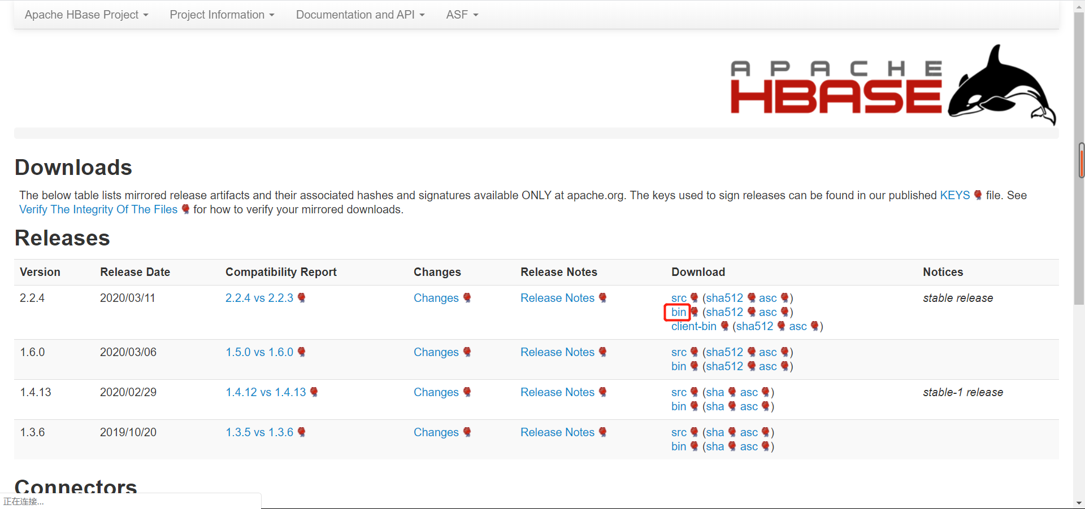The width and height of the screenshot is (1085, 509).
Task: Open Release Notes for version 1.4.13
Action: [x=557, y=392]
